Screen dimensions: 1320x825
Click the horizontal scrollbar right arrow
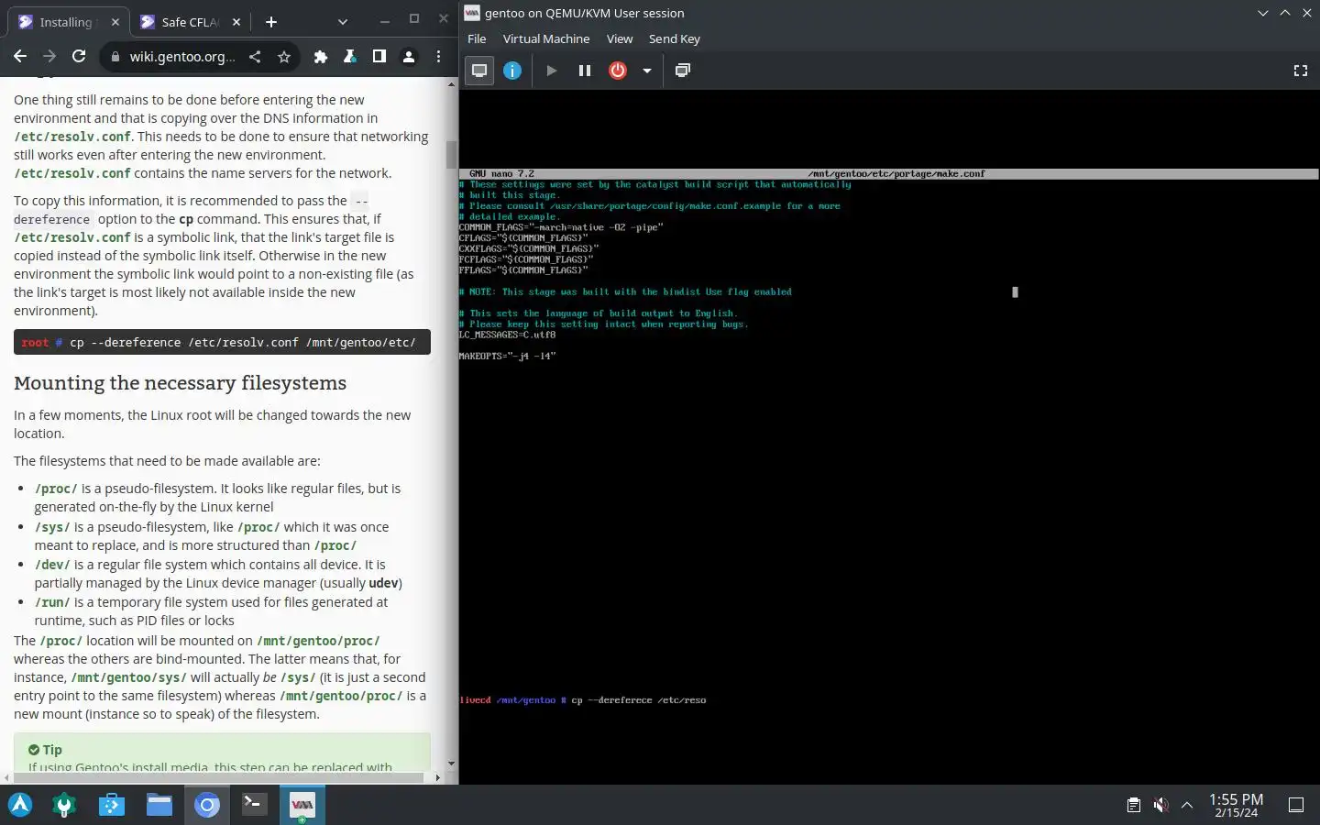pos(437,777)
